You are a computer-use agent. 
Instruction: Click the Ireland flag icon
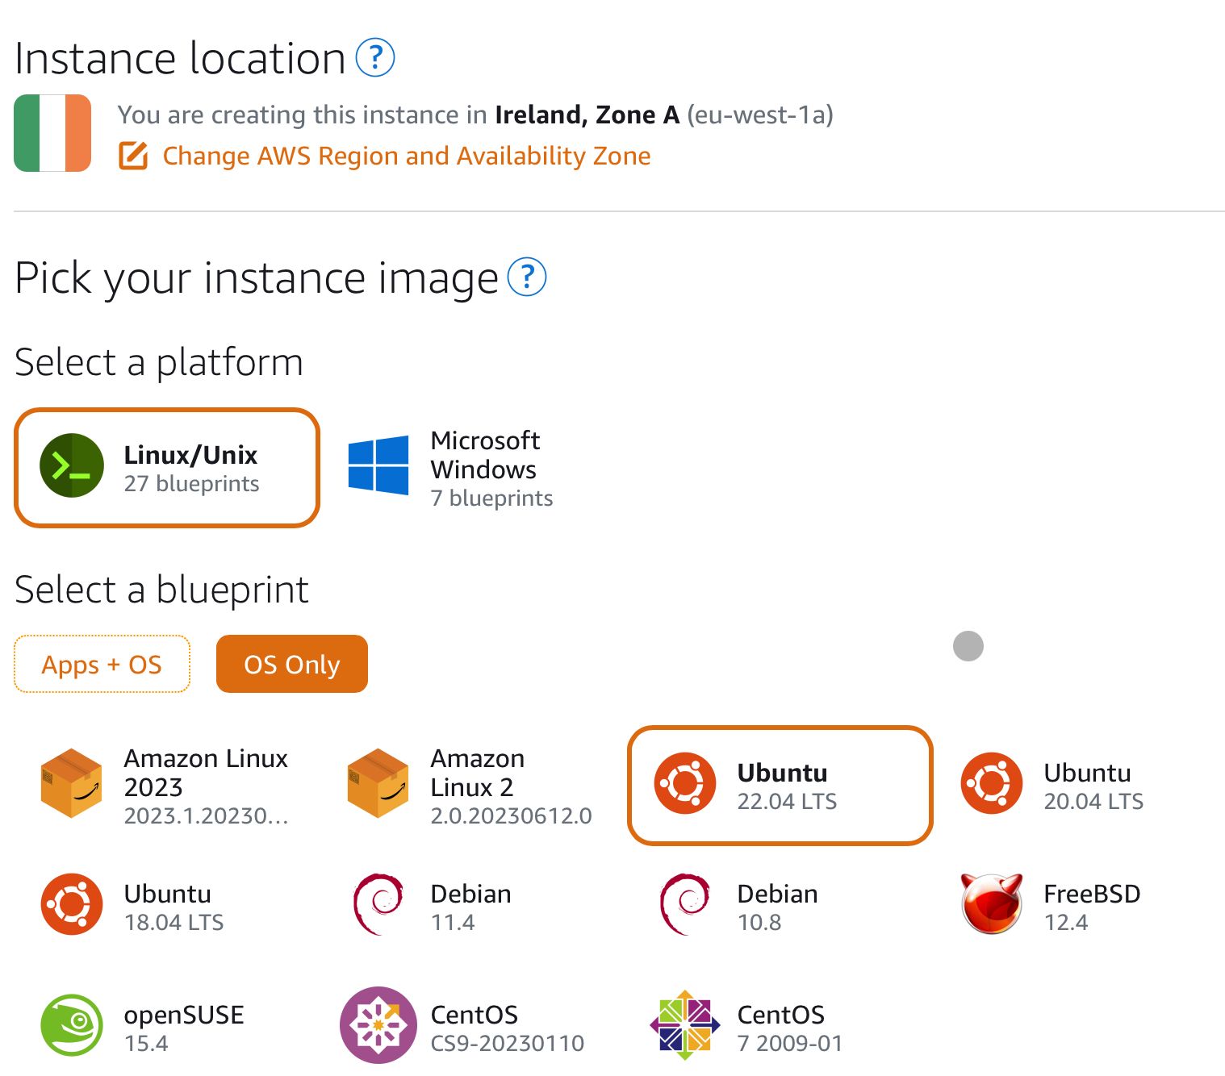pyautogui.click(x=52, y=133)
